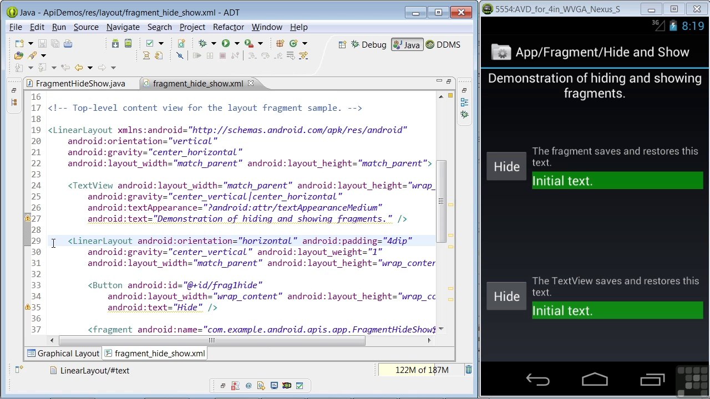
Task: Open the Android SDK Manager icon
Action: 115,43
